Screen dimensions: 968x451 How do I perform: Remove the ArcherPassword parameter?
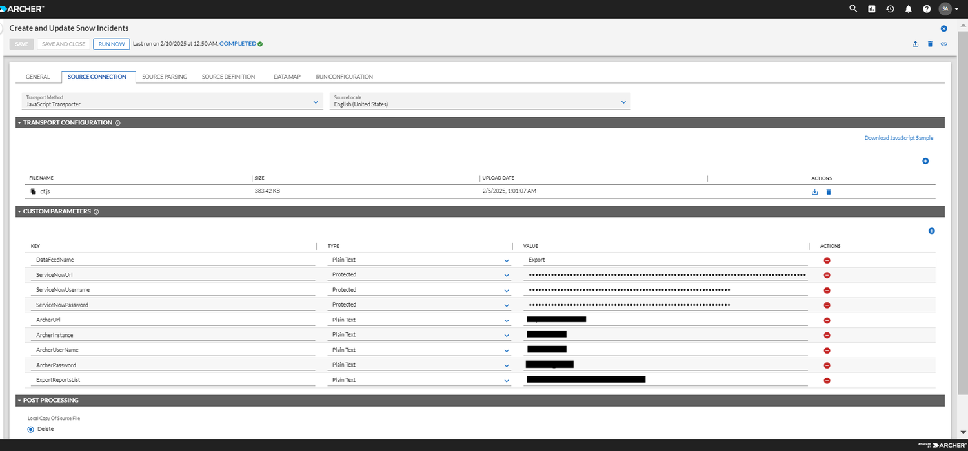pos(827,365)
